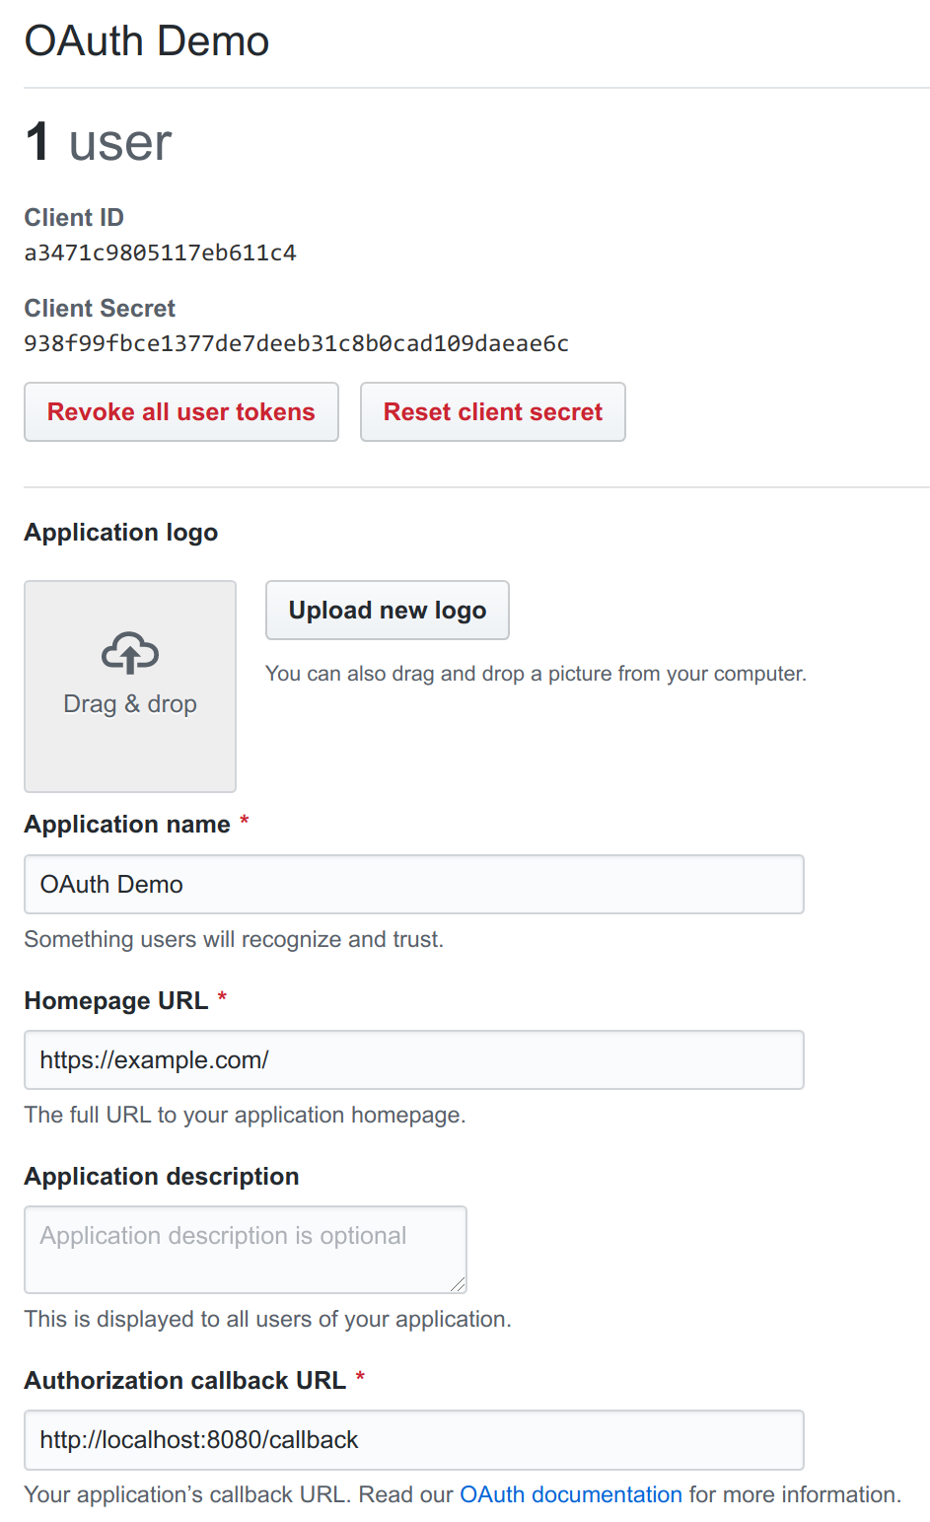930x1522 pixels.
Task: Click the Application logo heading
Action: click(x=121, y=533)
